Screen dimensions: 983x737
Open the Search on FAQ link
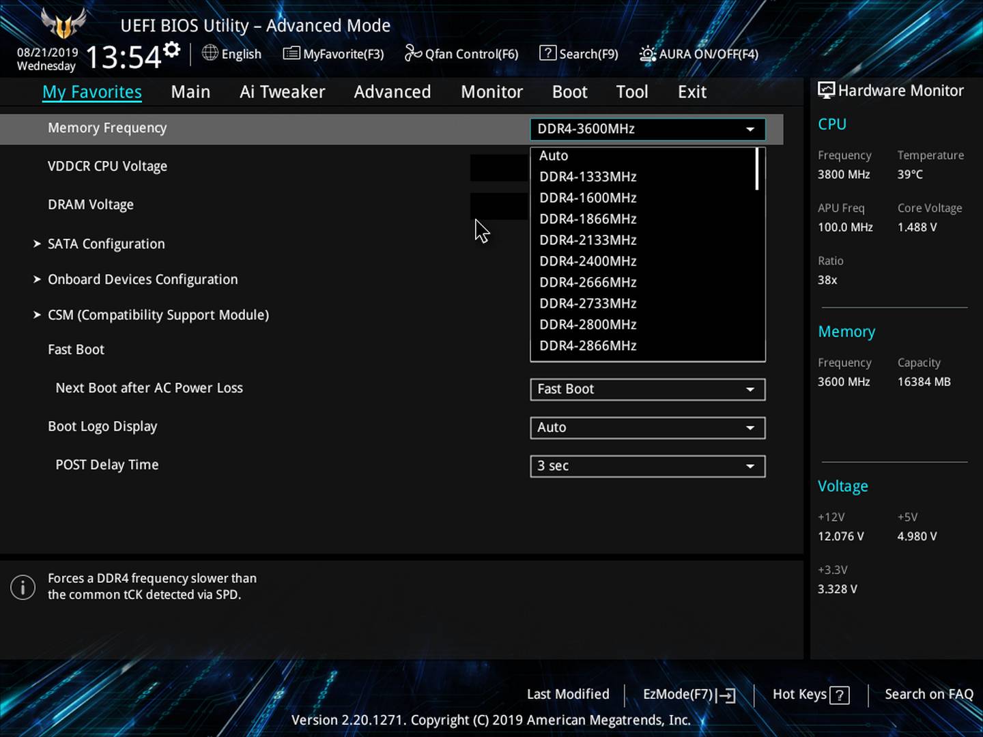point(929,694)
